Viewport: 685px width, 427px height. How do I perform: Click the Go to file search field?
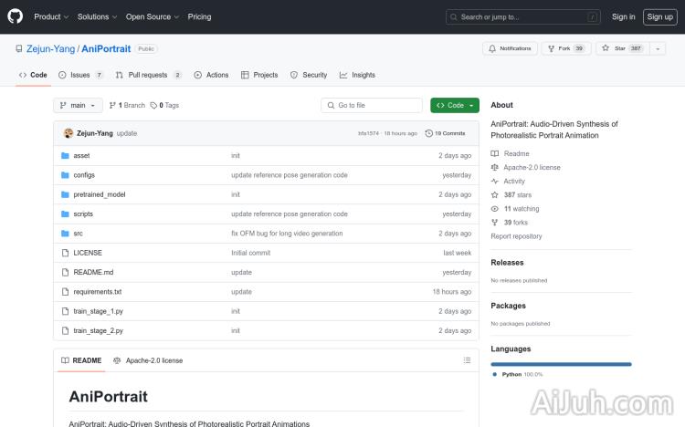(x=372, y=105)
